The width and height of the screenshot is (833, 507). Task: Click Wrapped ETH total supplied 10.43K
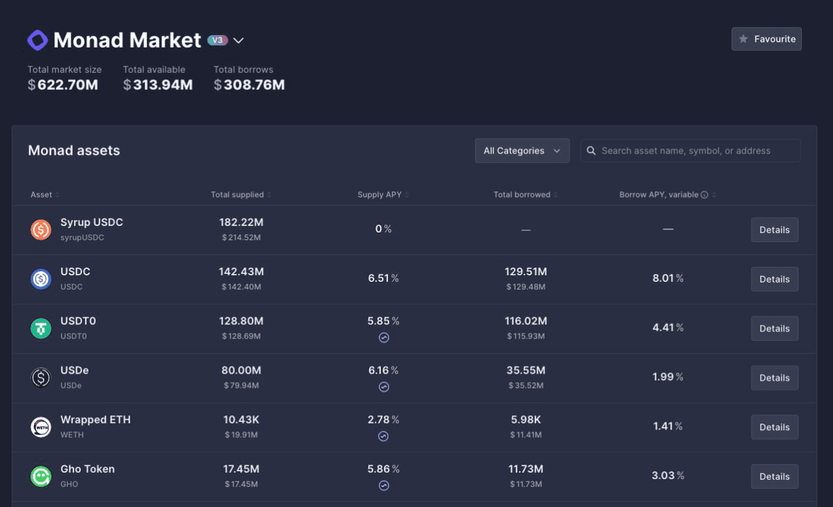241,420
